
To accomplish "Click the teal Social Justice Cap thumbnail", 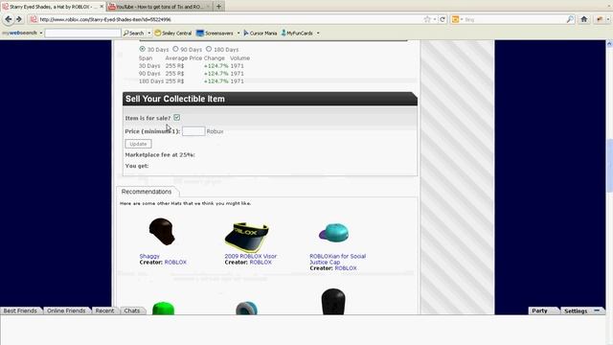I will click(x=333, y=233).
